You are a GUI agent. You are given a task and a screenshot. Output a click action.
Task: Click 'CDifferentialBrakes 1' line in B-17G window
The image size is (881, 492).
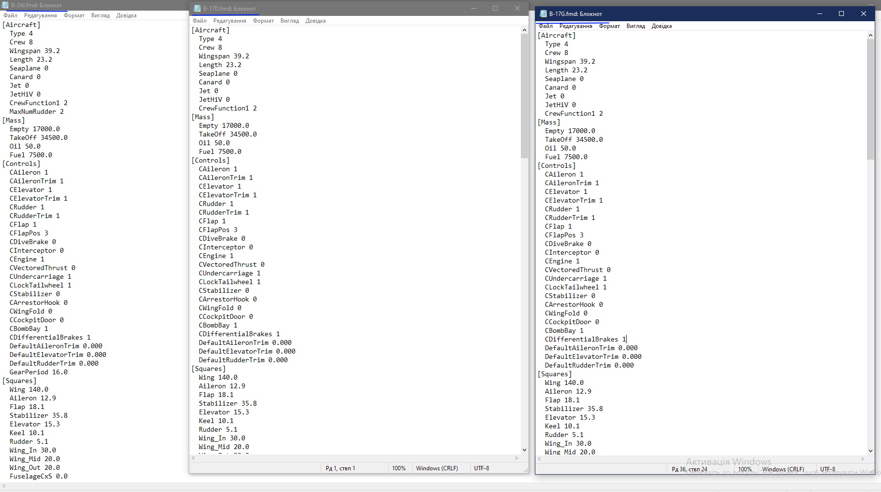point(586,339)
